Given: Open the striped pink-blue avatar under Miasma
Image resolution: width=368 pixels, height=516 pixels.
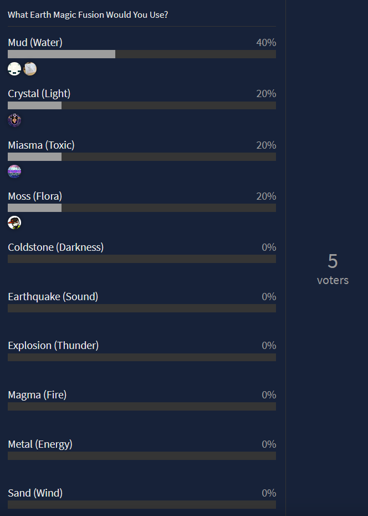Looking at the screenshot, I should coord(14,171).
